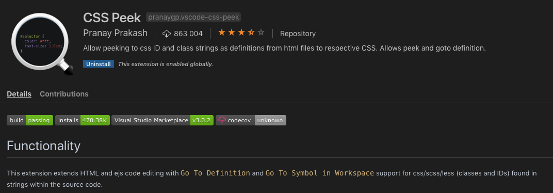Click the description starting 'Allow peeking to css ID'
Screen dimensions: 553x193
coord(285,49)
